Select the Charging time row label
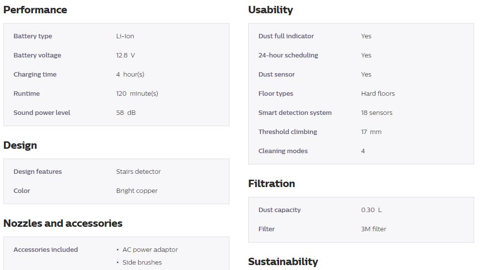The height and width of the screenshot is (270, 483). coord(35,75)
